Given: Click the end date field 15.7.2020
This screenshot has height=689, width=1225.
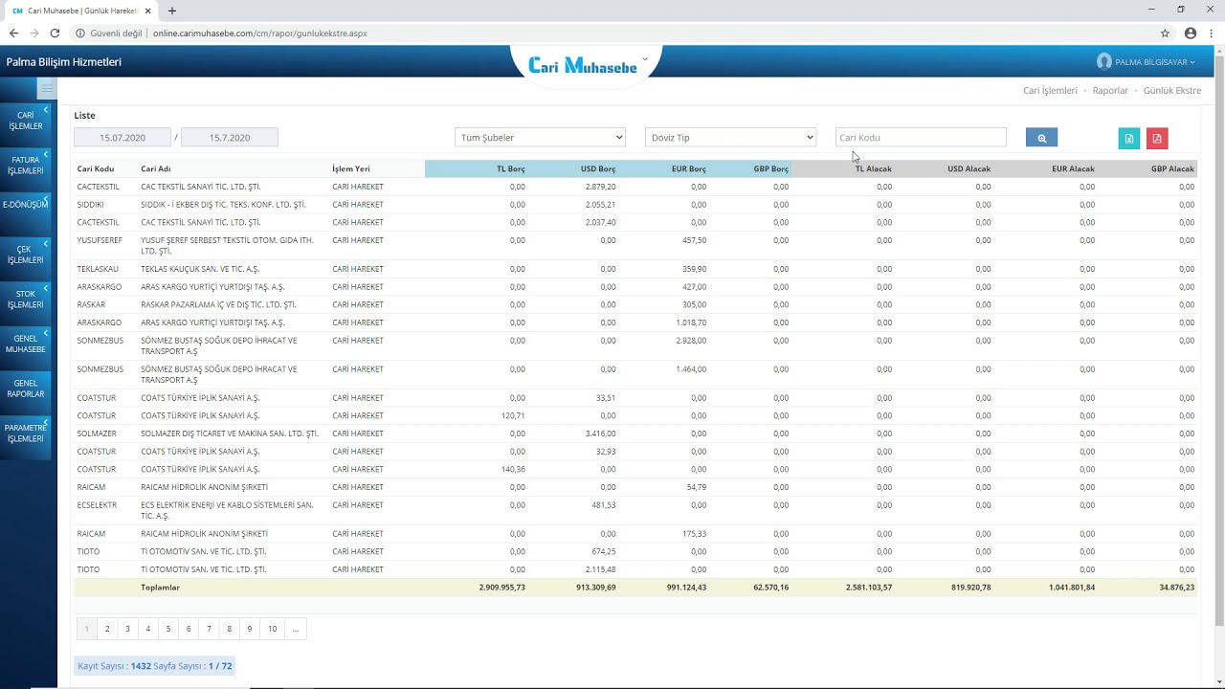Looking at the screenshot, I should point(230,138).
